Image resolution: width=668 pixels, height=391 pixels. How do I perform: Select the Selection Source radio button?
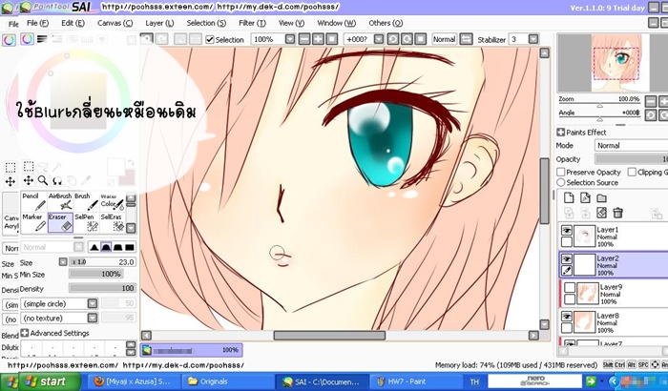561,182
